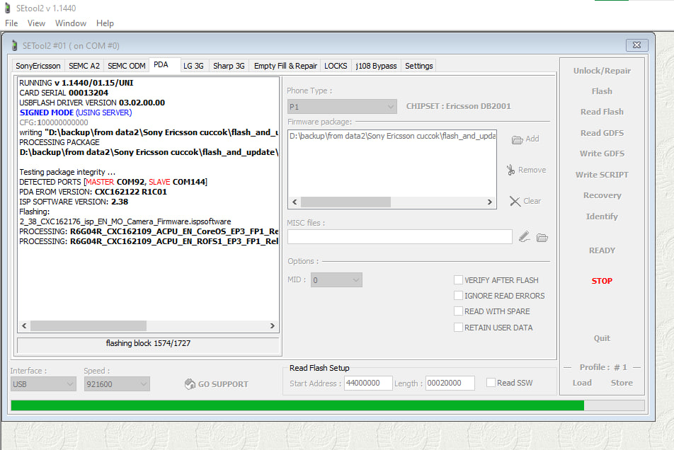Click the Start Address input field
This screenshot has width=674, height=450.
coord(368,383)
